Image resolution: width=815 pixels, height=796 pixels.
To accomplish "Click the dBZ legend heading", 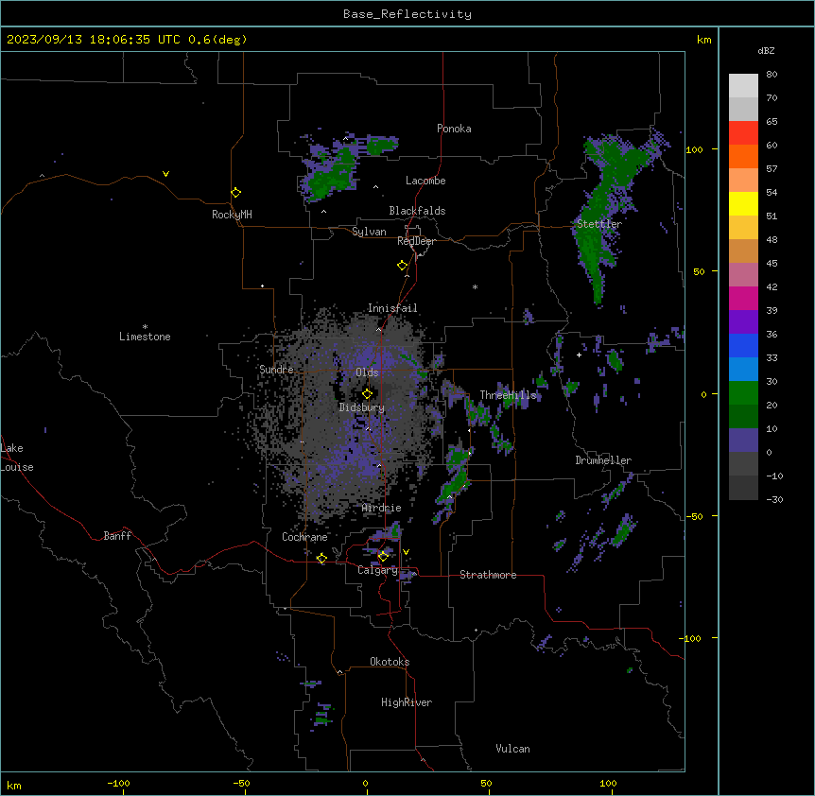I will 766,50.
